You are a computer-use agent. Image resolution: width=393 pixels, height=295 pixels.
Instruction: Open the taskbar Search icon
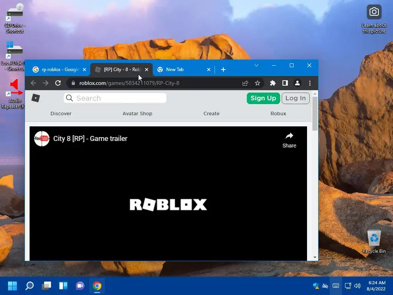pos(29,286)
